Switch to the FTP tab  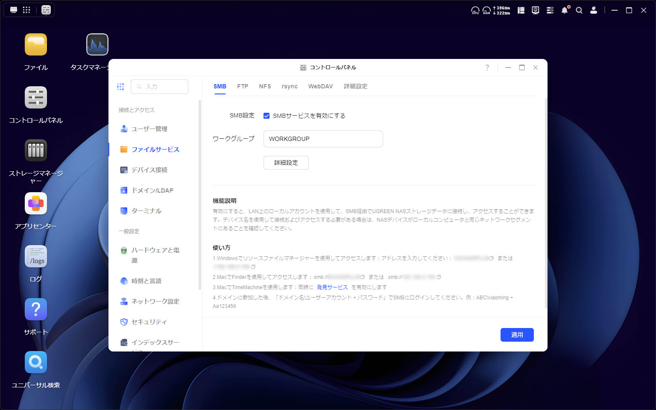[243, 86]
